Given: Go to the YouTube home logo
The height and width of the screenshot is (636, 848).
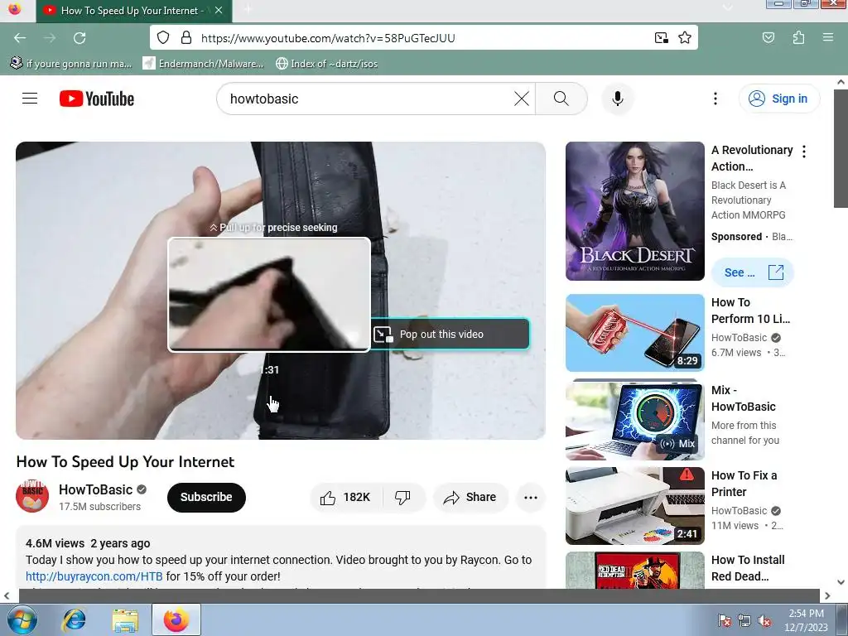Looking at the screenshot, I should click(97, 99).
